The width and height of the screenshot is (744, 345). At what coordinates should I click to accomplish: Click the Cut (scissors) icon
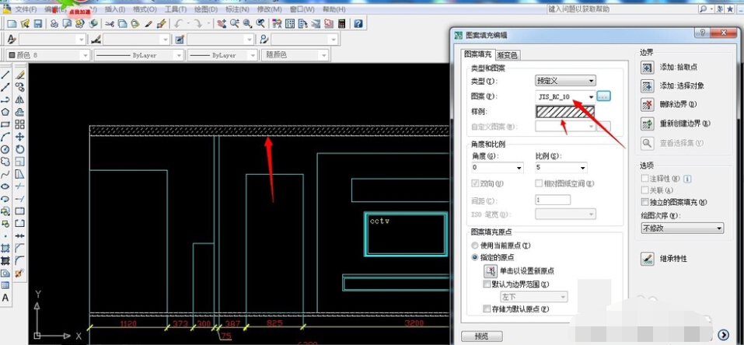pyautogui.click(x=110, y=24)
